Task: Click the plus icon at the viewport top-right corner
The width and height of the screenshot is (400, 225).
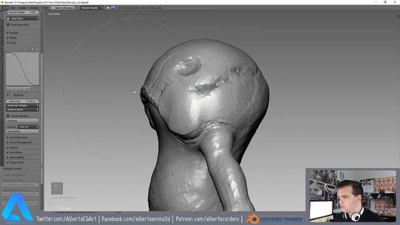Action: pos(398,16)
